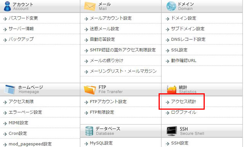Click the Domain globe icon

point(171,6)
